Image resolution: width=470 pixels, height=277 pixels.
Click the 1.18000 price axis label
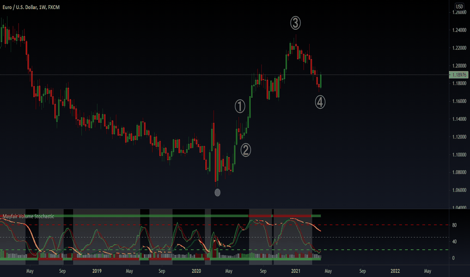(x=459, y=83)
